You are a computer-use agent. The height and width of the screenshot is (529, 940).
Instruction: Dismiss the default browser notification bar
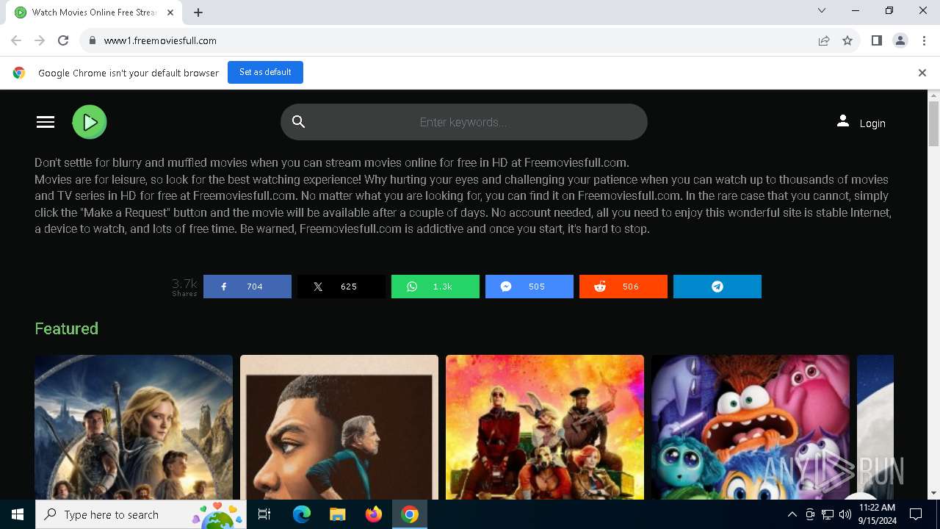922,73
